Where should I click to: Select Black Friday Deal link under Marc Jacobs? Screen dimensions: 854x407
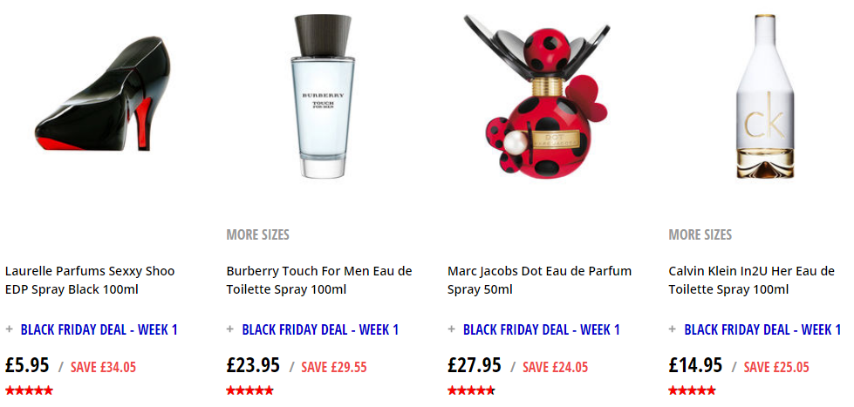click(542, 329)
